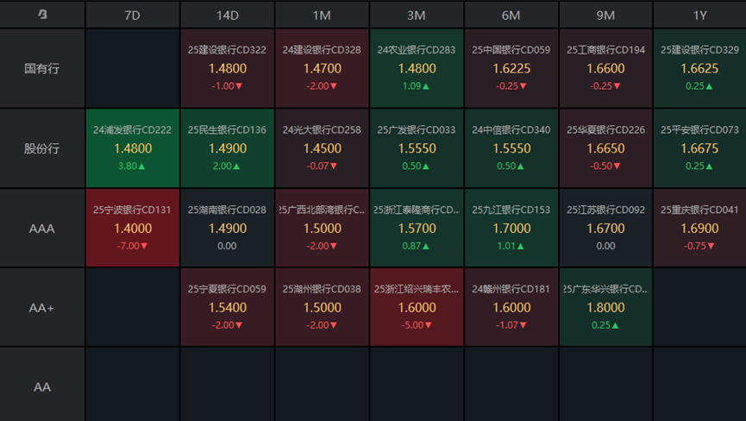Open the 25浙江绍兴瑞丰农 quote cell

pos(416,307)
